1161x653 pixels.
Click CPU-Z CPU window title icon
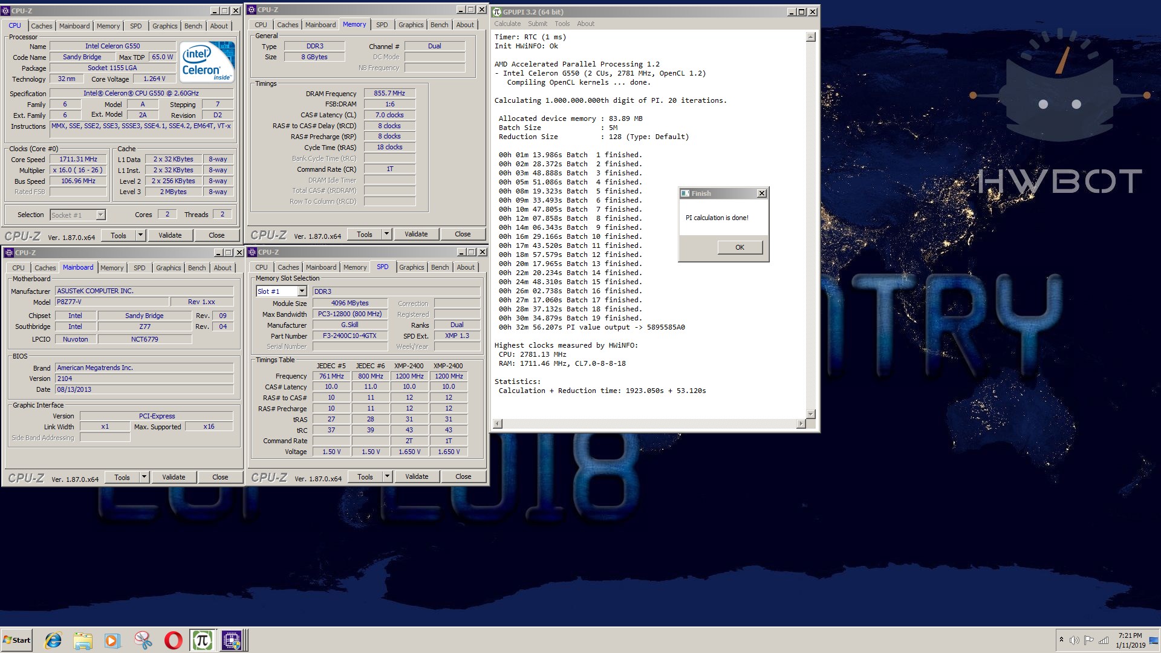point(6,11)
